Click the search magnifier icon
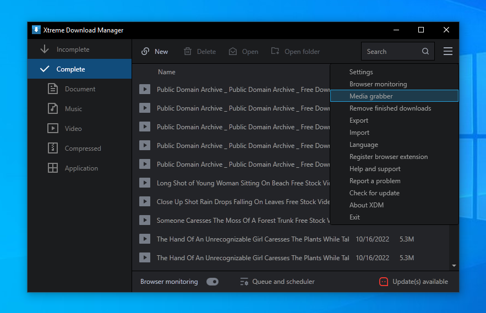 425,51
